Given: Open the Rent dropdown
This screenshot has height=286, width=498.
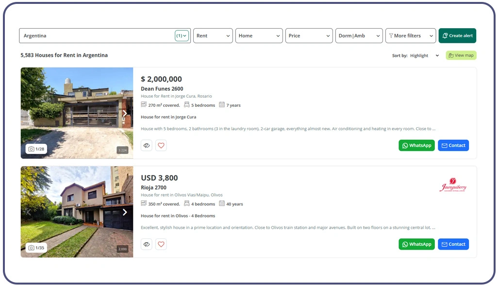Looking at the screenshot, I should coord(213,35).
